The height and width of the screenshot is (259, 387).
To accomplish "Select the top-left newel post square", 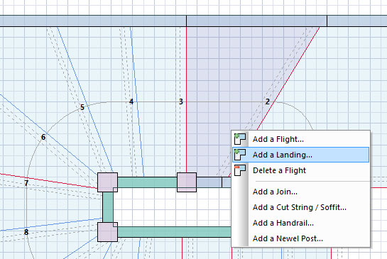I will [x=108, y=182].
